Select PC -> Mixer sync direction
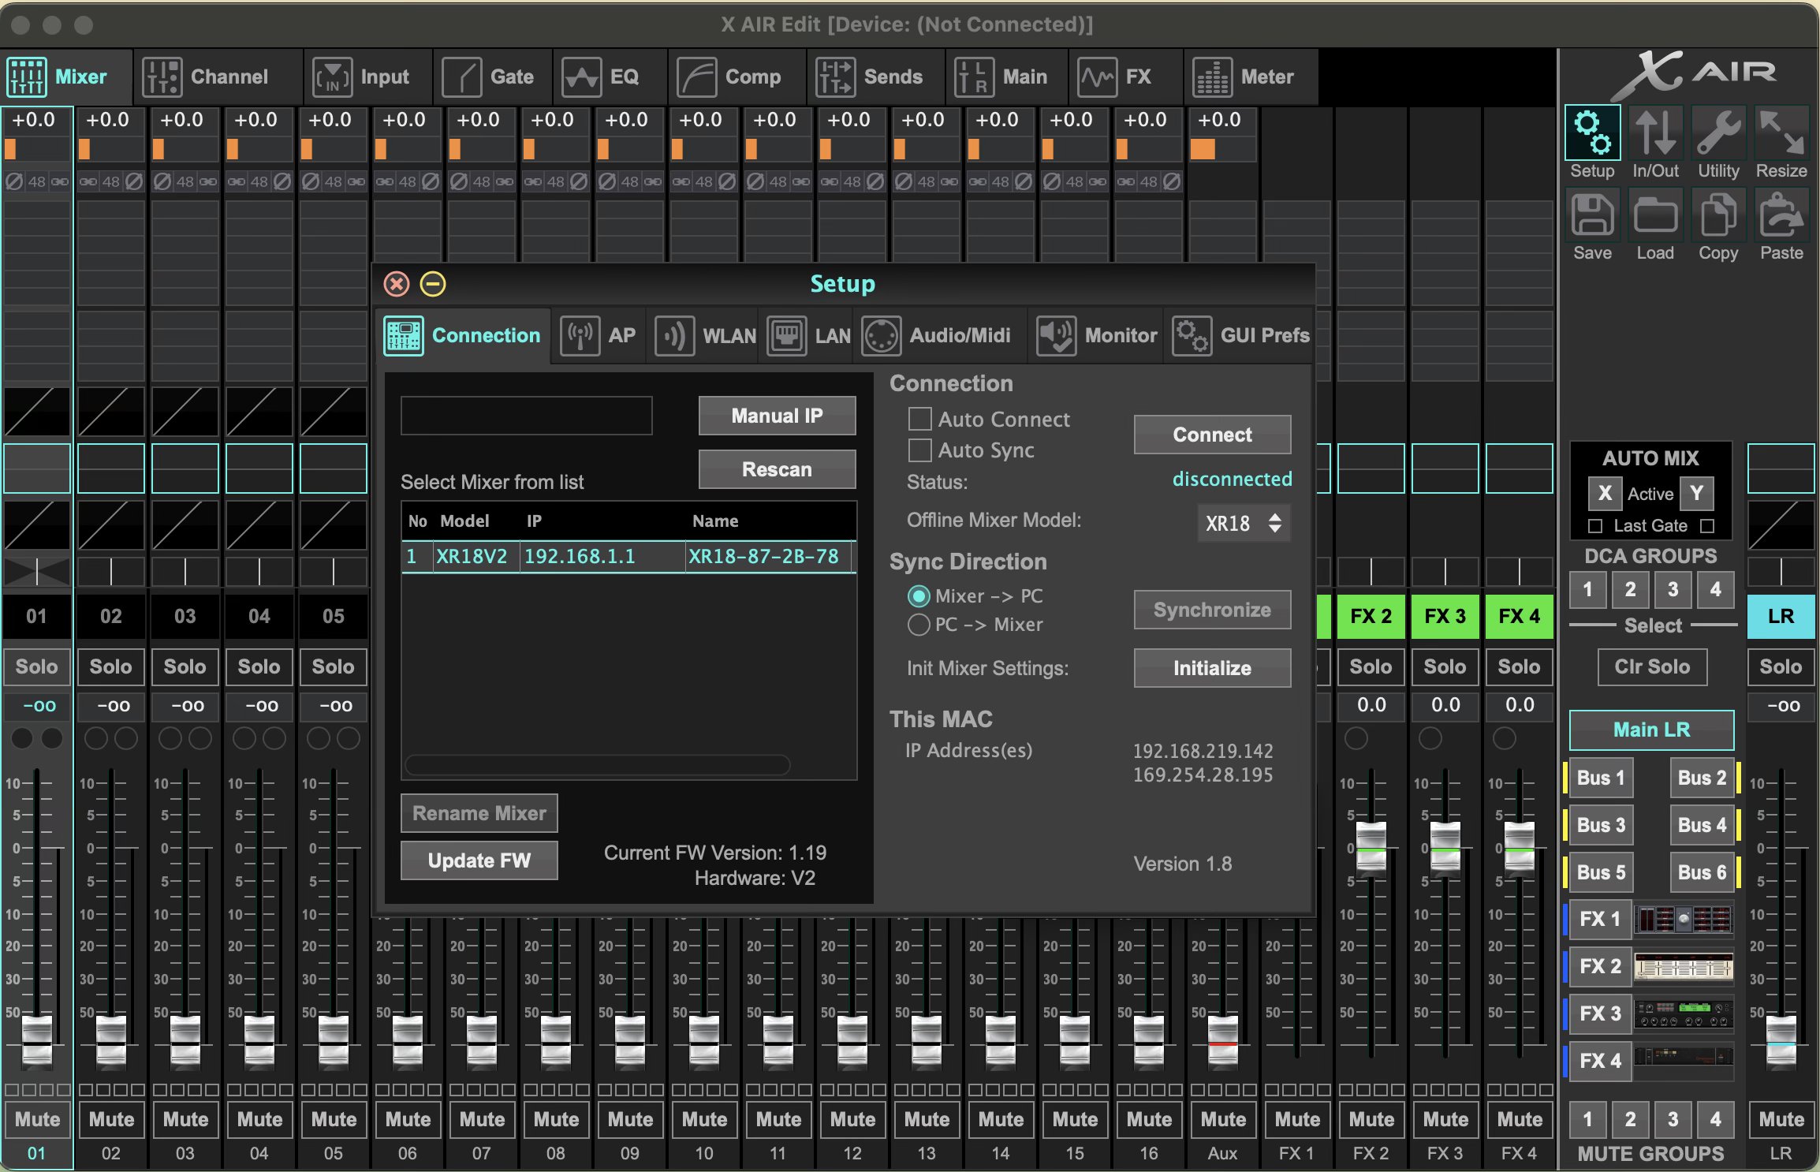 click(918, 625)
